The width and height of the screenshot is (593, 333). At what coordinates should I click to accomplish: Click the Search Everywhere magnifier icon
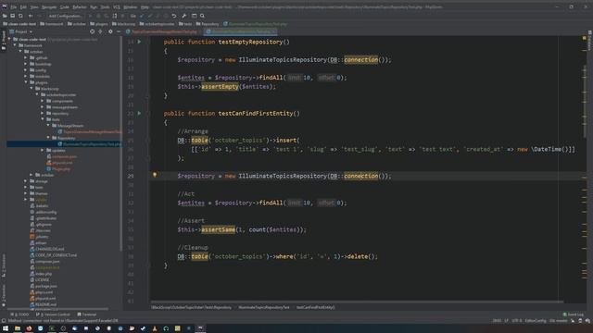[202, 16]
